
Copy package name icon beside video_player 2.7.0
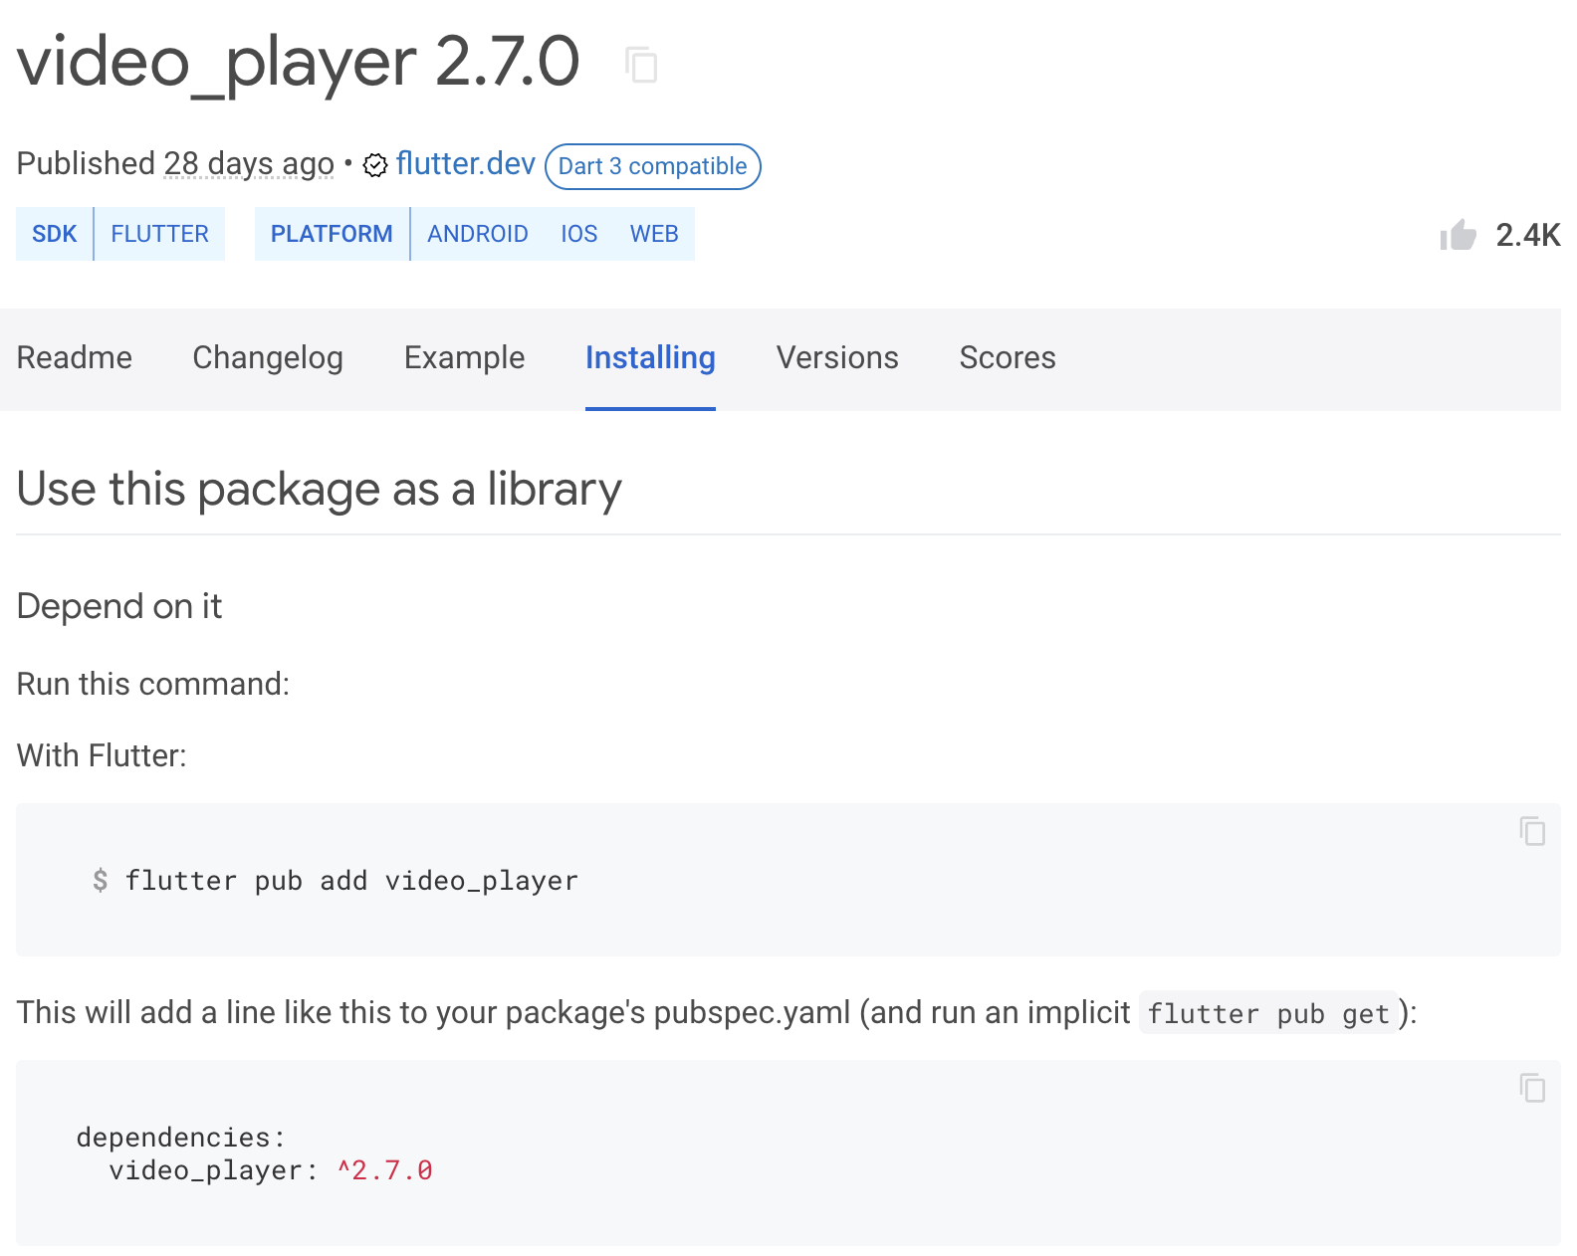point(642,65)
